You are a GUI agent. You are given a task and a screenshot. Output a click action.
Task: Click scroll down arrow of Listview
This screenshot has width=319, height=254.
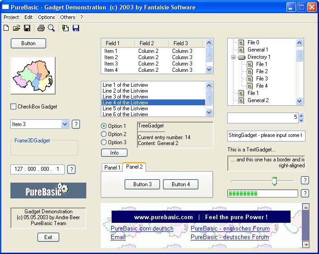209,112
